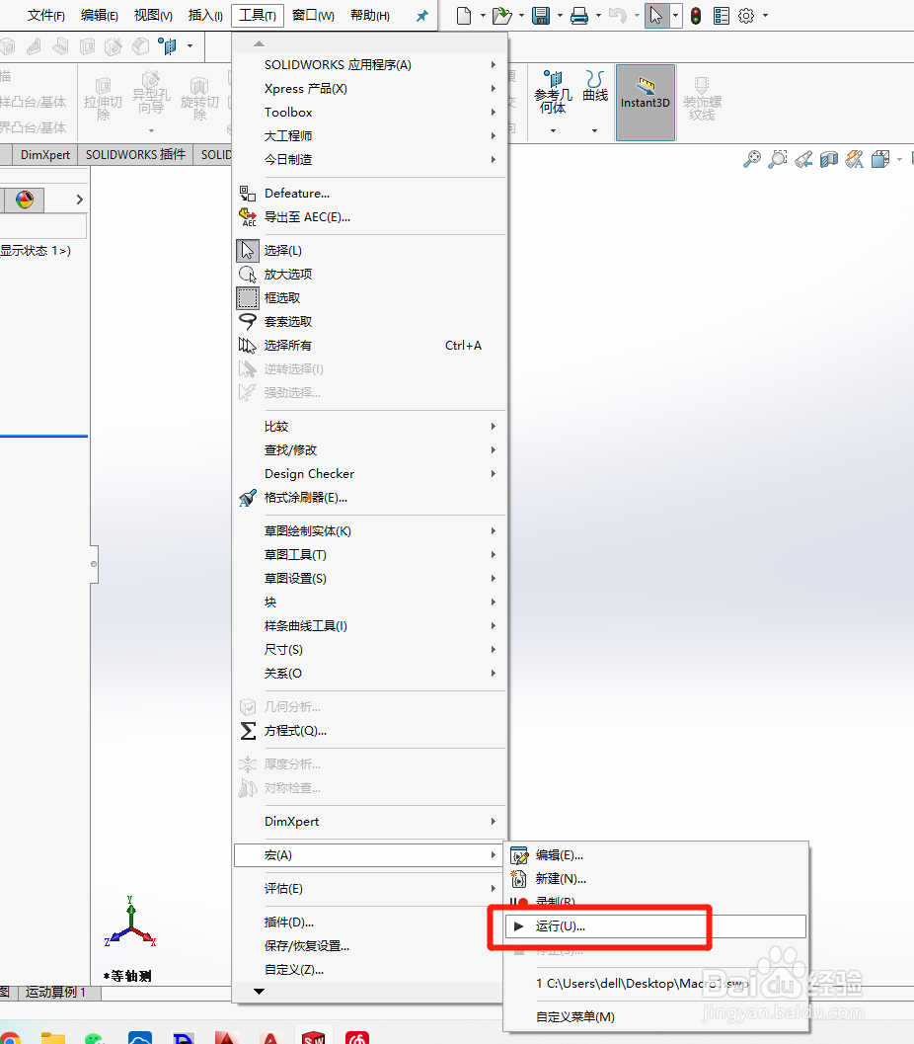Switch to SOLIDWORKS 插件 tab
This screenshot has height=1044, width=914.
click(x=135, y=154)
